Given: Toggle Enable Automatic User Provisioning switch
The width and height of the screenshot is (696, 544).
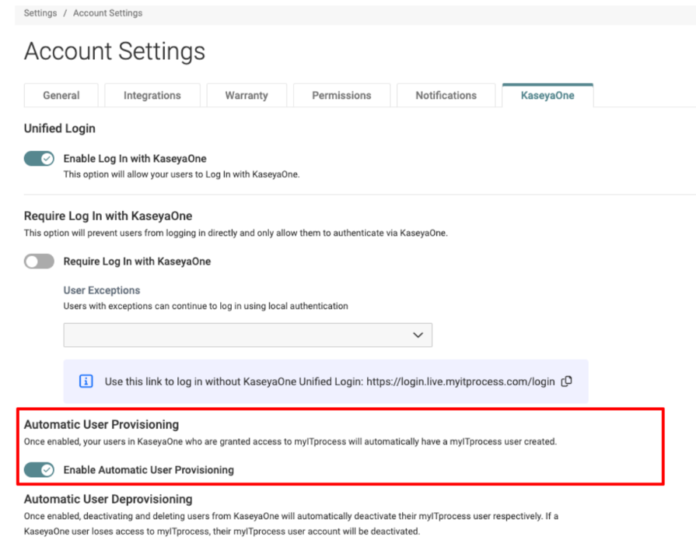Looking at the screenshot, I should [x=39, y=470].
